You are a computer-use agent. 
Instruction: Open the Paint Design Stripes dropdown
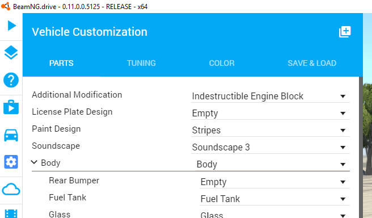[x=270, y=131]
